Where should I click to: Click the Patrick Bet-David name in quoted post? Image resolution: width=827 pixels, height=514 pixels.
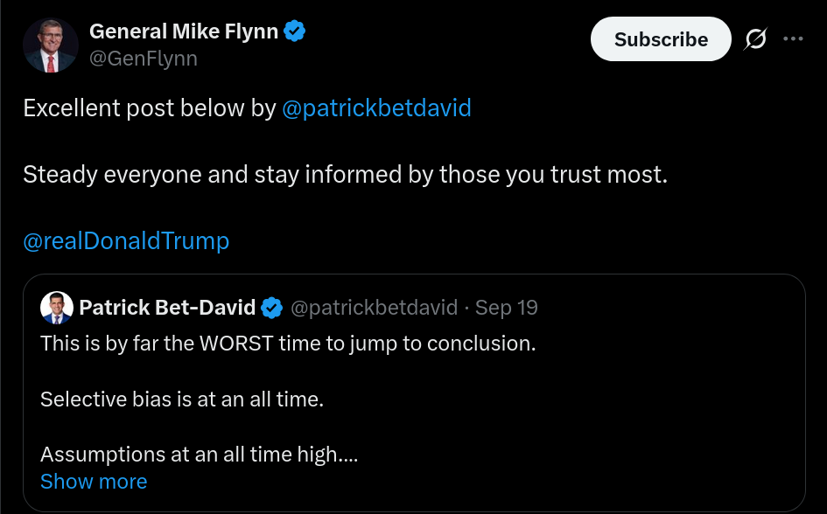[x=167, y=308]
